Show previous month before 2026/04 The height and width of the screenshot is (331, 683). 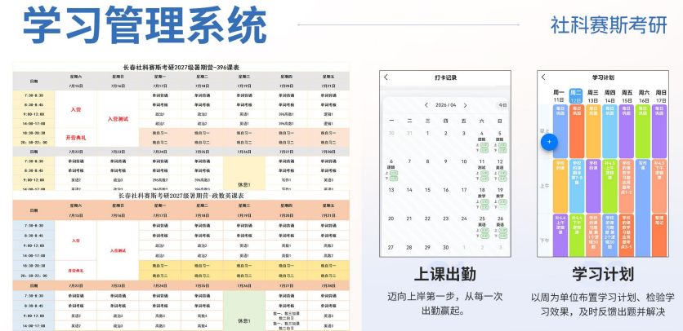[x=426, y=105]
